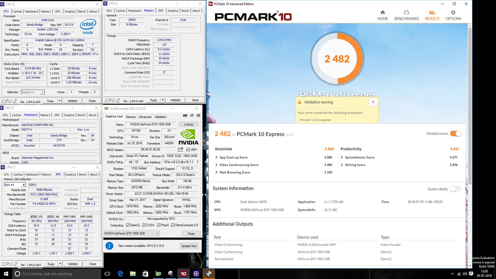The image size is (496, 279).
Task: Open Benchmarks gauge icon in PCMark
Action: (406, 12)
